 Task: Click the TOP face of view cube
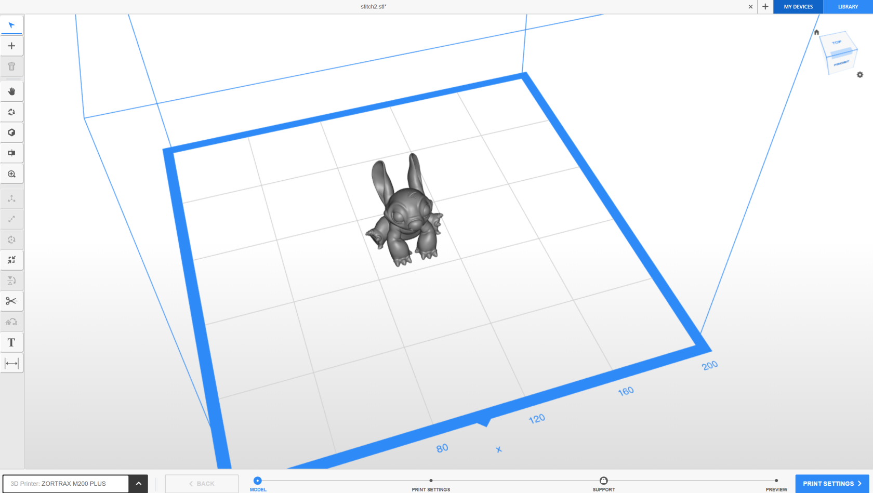click(836, 42)
